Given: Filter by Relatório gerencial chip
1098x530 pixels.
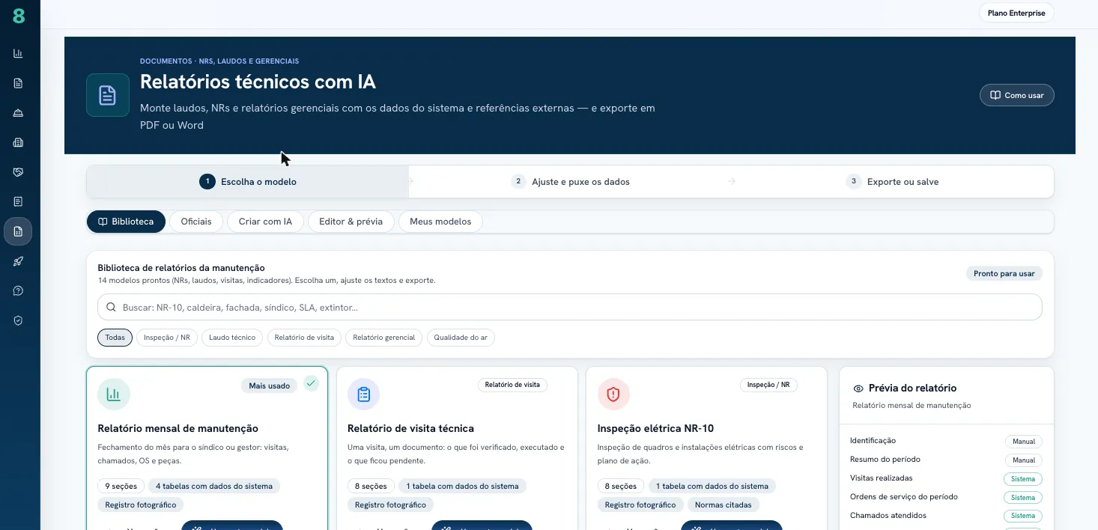Looking at the screenshot, I should point(383,338).
